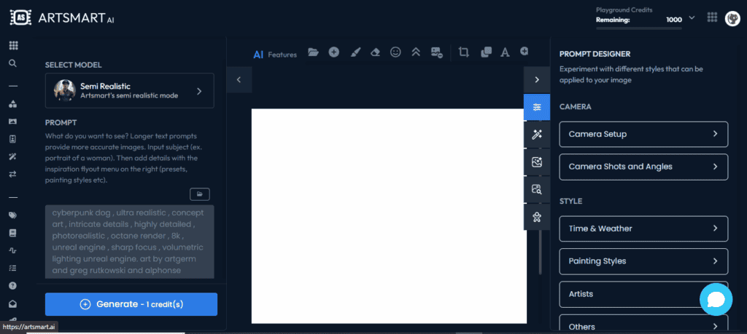
Task: Click the tags icon in left sidebar
Action: click(x=13, y=215)
